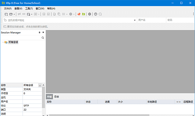Image resolution: width=195 pixels, height=116 pixels.
Task: Collapse the properties pane with the dash button
Action: (x=40, y=85)
